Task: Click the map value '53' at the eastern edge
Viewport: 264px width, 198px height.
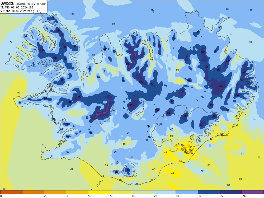Action: (x=259, y=158)
